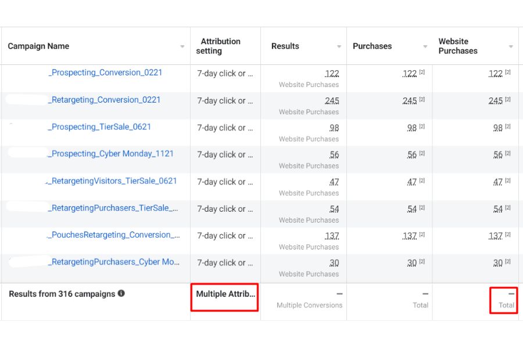Click Website Purchases value 30
This screenshot has height=348, width=523.
[x=497, y=263]
